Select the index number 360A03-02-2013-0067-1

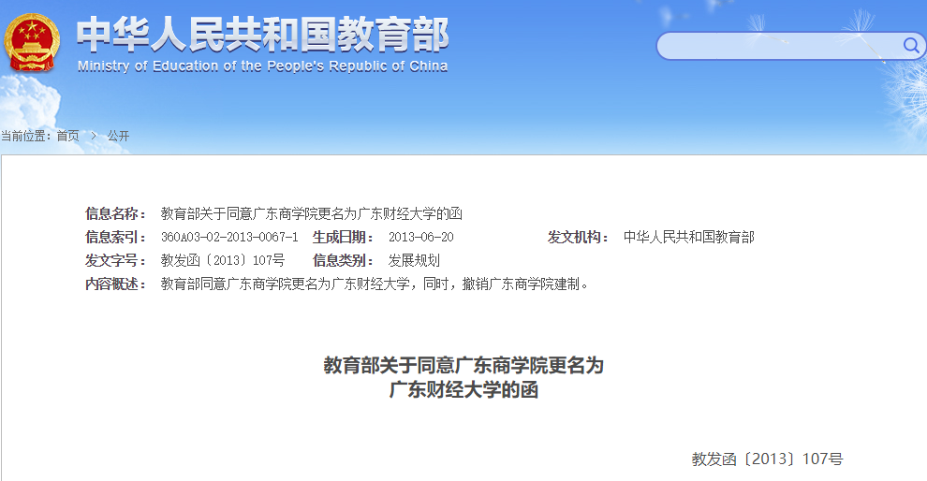tap(229, 238)
